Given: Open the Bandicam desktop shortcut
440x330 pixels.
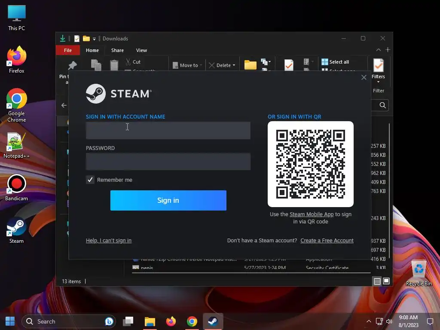Looking at the screenshot, I should point(17,188).
